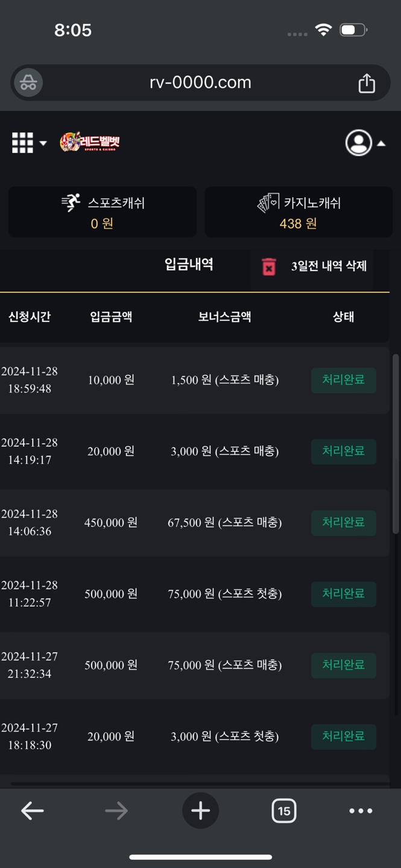This screenshot has width=401, height=868.
Task: Select the 카지노캐쉬 balance card
Action: [x=298, y=212]
